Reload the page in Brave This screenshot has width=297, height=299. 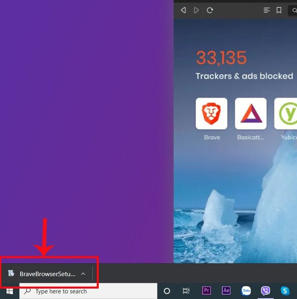tap(210, 10)
